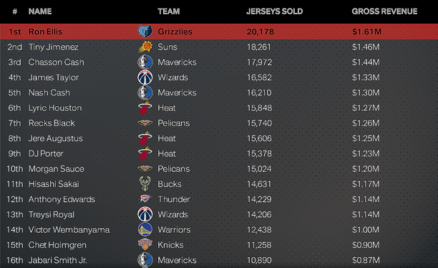Sort by the GROSS REVENUE column header

[384, 11]
